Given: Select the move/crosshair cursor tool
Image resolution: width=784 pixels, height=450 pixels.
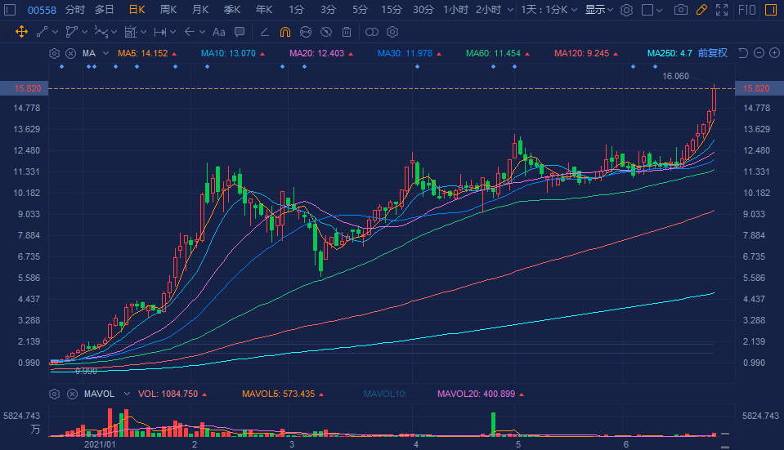Looking at the screenshot, I should tap(21, 32).
